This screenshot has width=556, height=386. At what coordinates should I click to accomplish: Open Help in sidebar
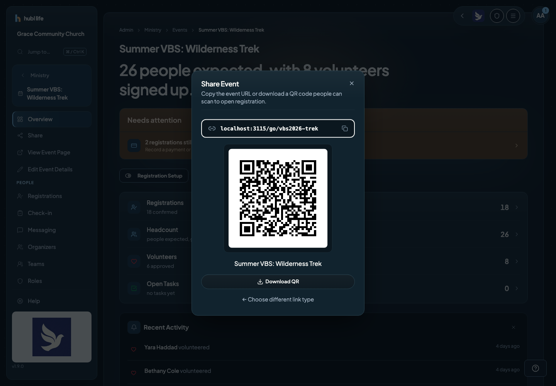point(52,301)
